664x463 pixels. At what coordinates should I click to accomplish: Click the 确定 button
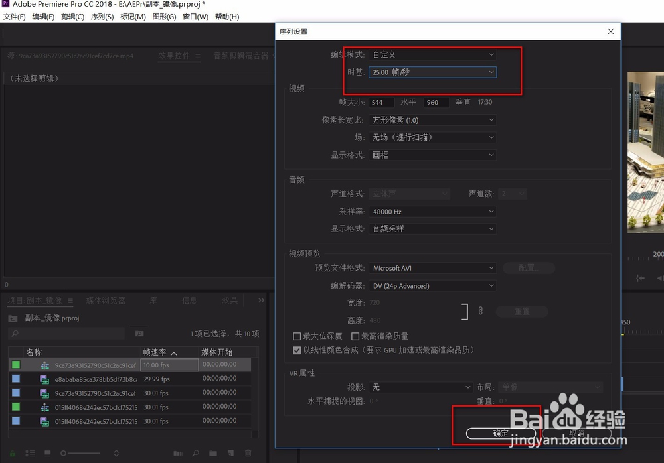tap(501, 433)
